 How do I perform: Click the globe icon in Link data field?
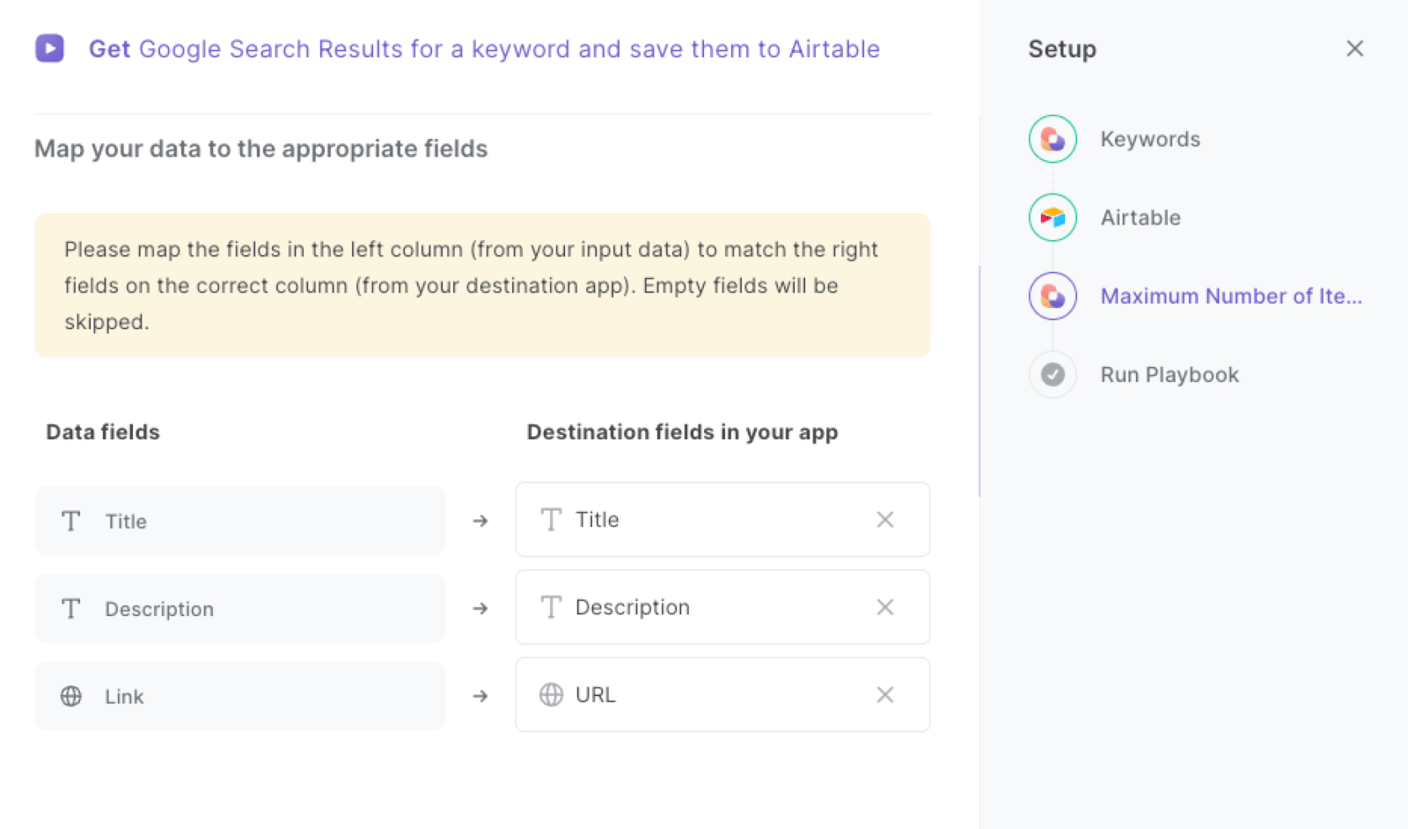point(71,696)
